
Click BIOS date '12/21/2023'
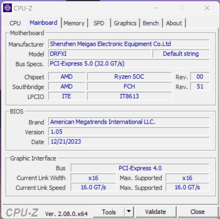pos(129,141)
